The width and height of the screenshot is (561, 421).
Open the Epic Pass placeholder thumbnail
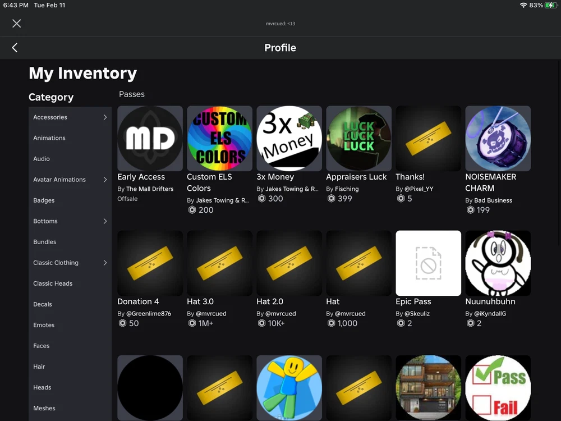[428, 263]
